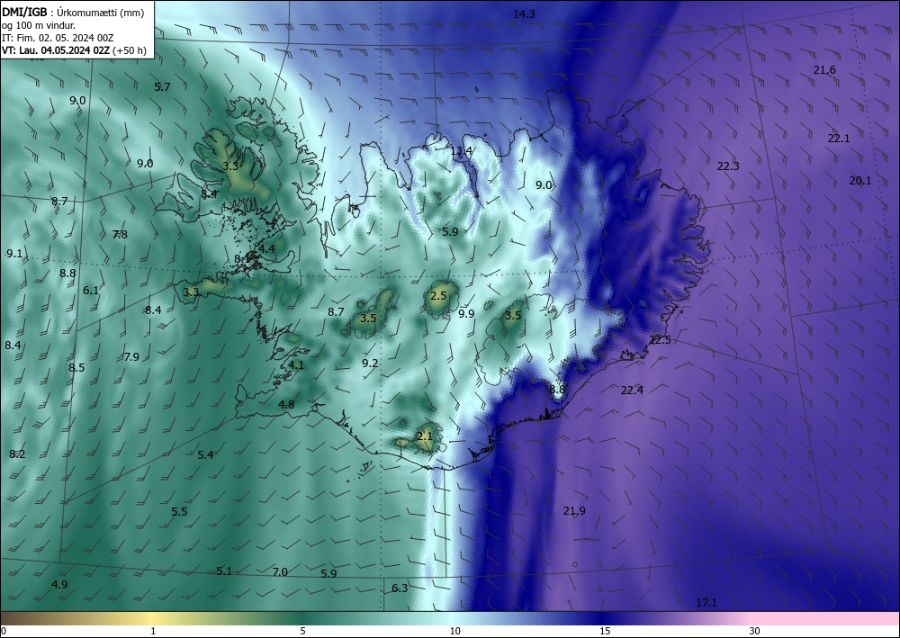Image resolution: width=900 pixels, height=638 pixels.
Task: Click the 6.1 value on the map
Action: [91, 291]
